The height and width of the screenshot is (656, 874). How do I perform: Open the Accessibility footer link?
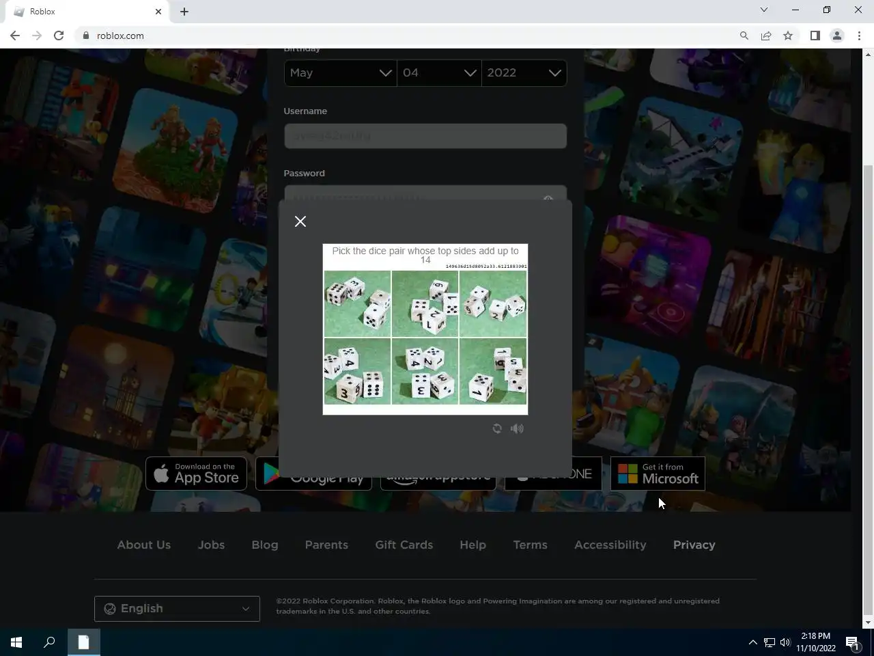click(x=610, y=545)
